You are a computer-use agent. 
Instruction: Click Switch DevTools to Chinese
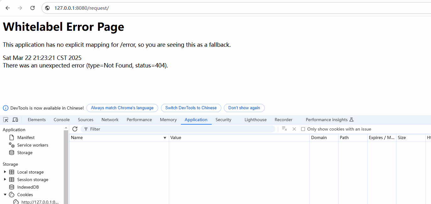[x=191, y=108]
